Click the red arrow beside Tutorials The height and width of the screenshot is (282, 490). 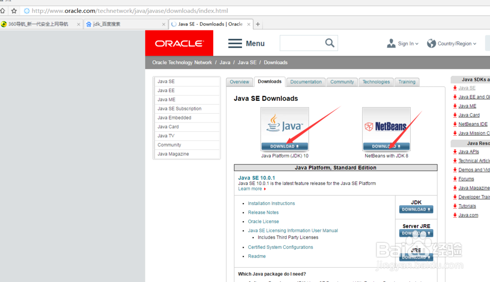455,206
